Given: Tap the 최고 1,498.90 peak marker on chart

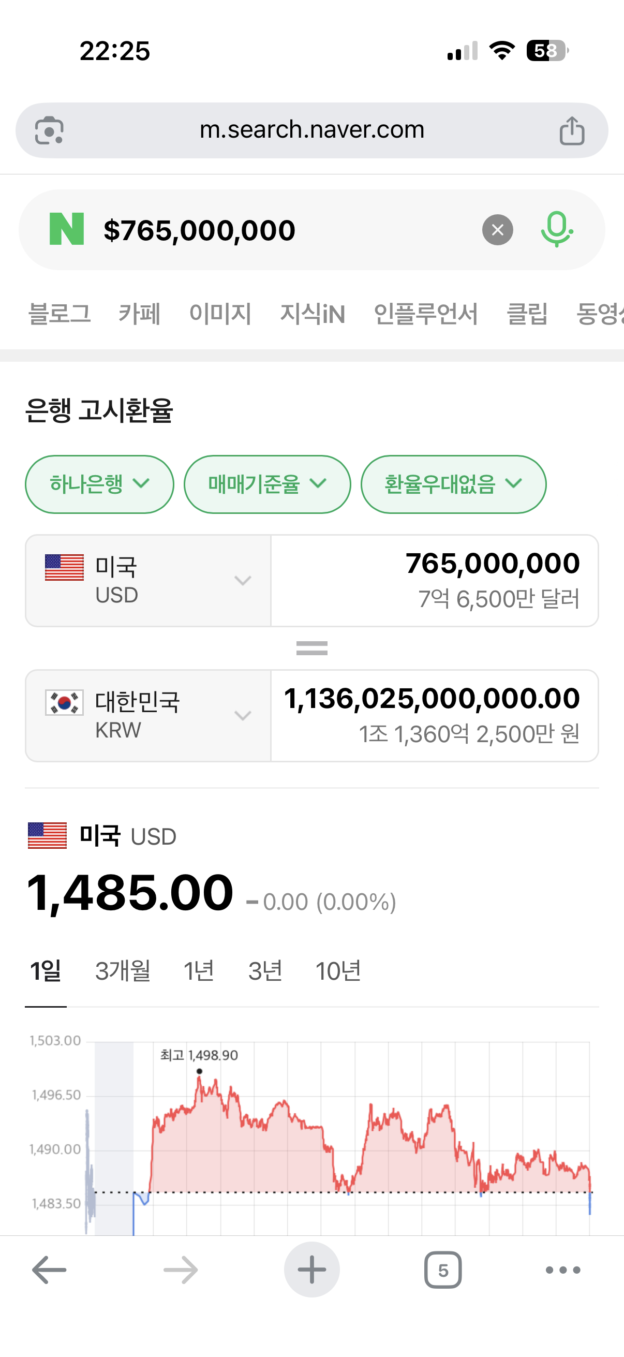Looking at the screenshot, I should (199, 1071).
